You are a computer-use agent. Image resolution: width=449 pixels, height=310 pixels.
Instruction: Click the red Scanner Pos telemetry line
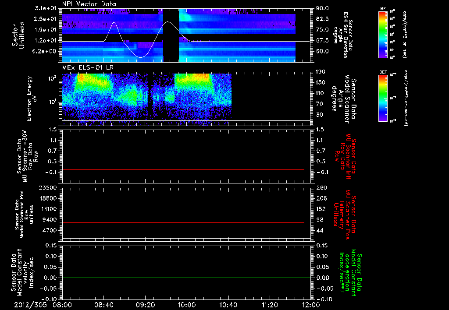click(183, 222)
